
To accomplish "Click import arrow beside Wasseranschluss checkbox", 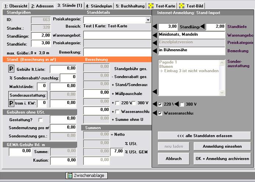I will click(x=155, y=113).
